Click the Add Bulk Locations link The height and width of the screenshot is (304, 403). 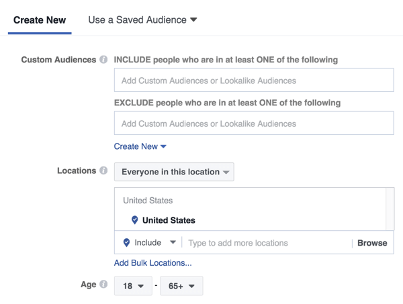[x=152, y=263]
